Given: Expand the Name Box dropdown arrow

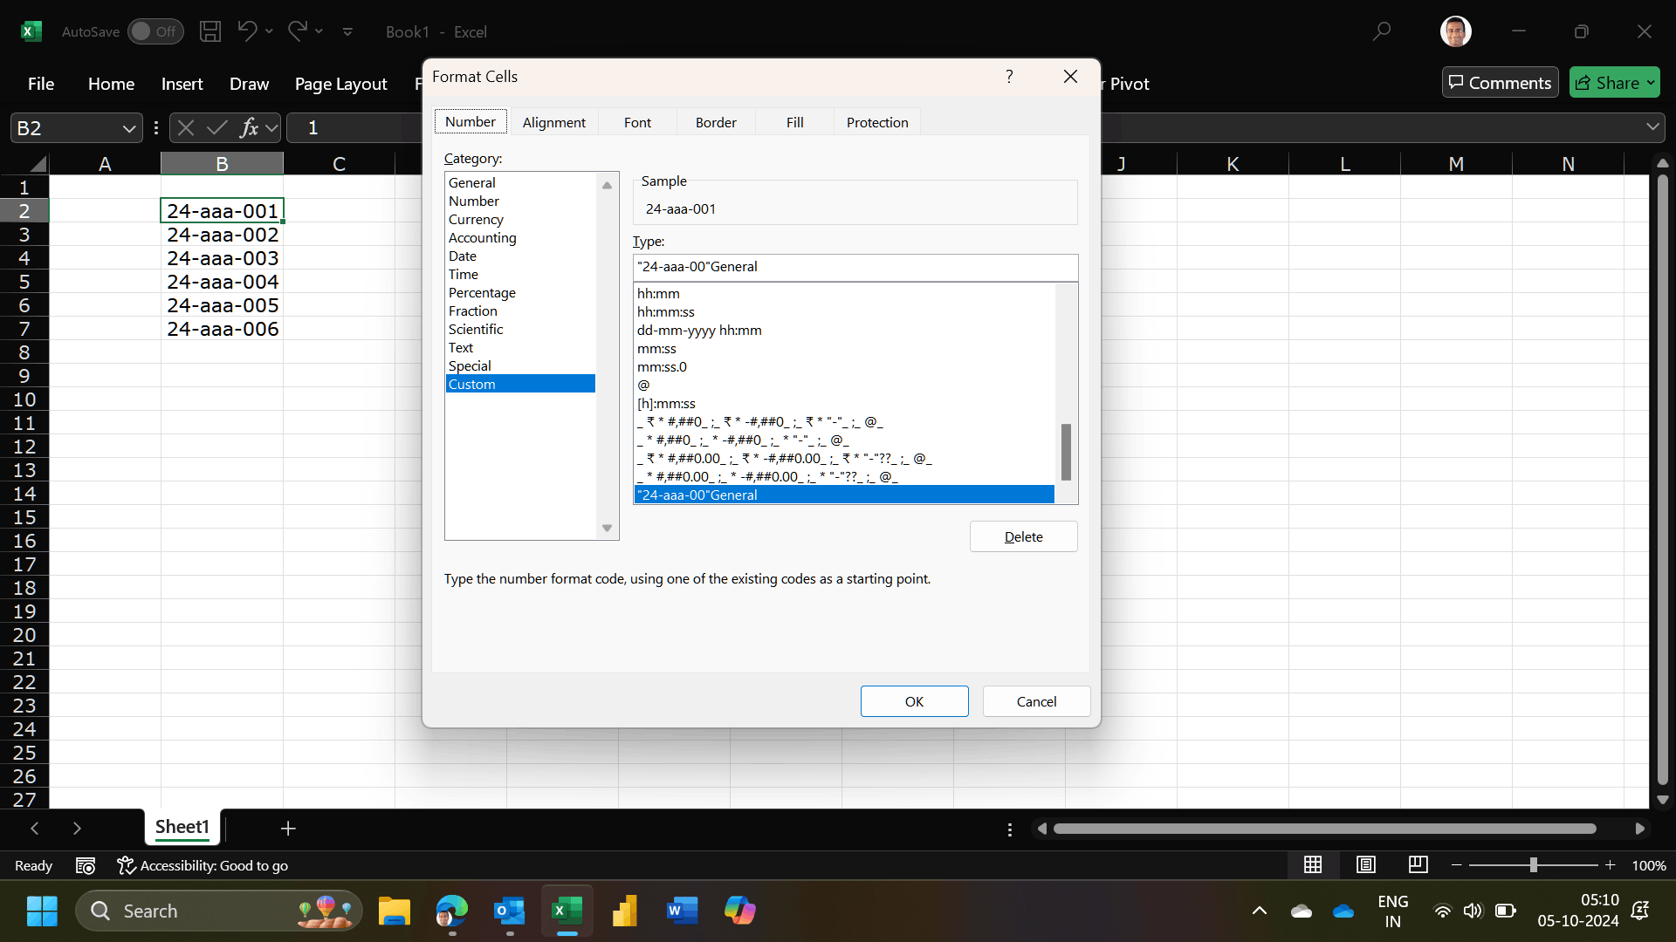Looking at the screenshot, I should (x=129, y=128).
